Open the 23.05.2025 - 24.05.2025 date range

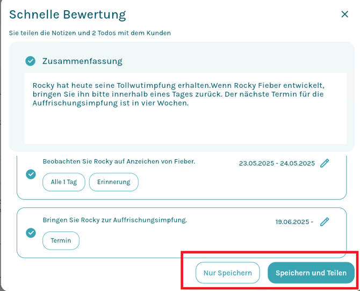[x=276, y=163]
